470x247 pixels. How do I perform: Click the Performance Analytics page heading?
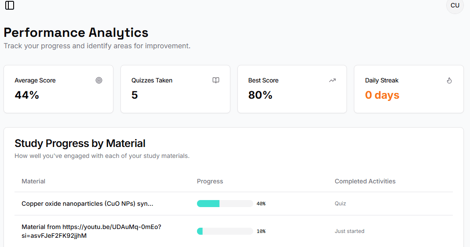tap(76, 32)
